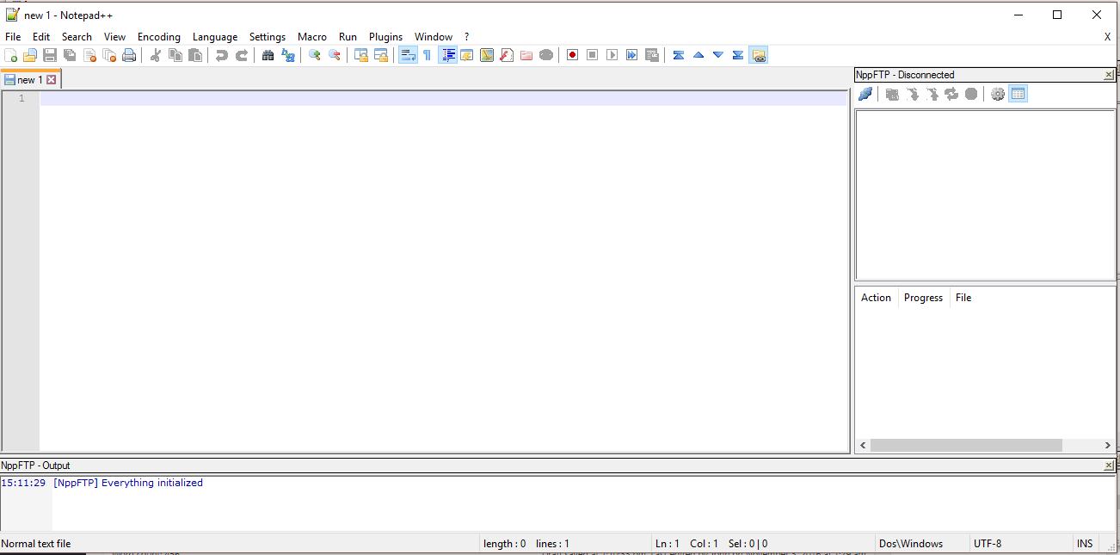The image size is (1120, 555).
Task: Close the NppFTP Output panel
Action: point(1109,466)
